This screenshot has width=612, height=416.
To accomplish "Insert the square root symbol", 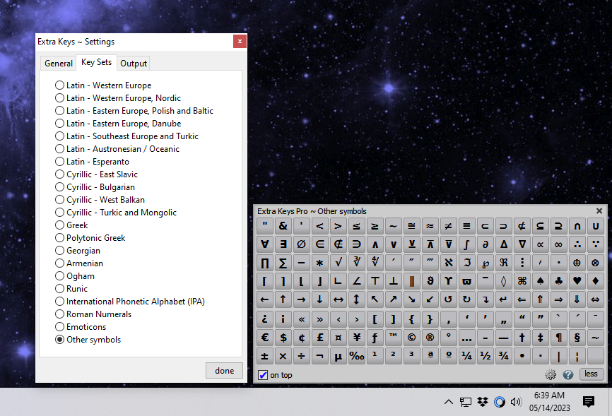I will [338, 263].
